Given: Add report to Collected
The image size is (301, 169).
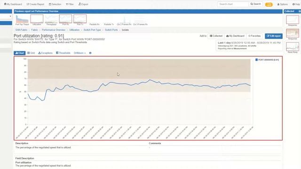Looking at the screenshot, I should pos(216,36).
